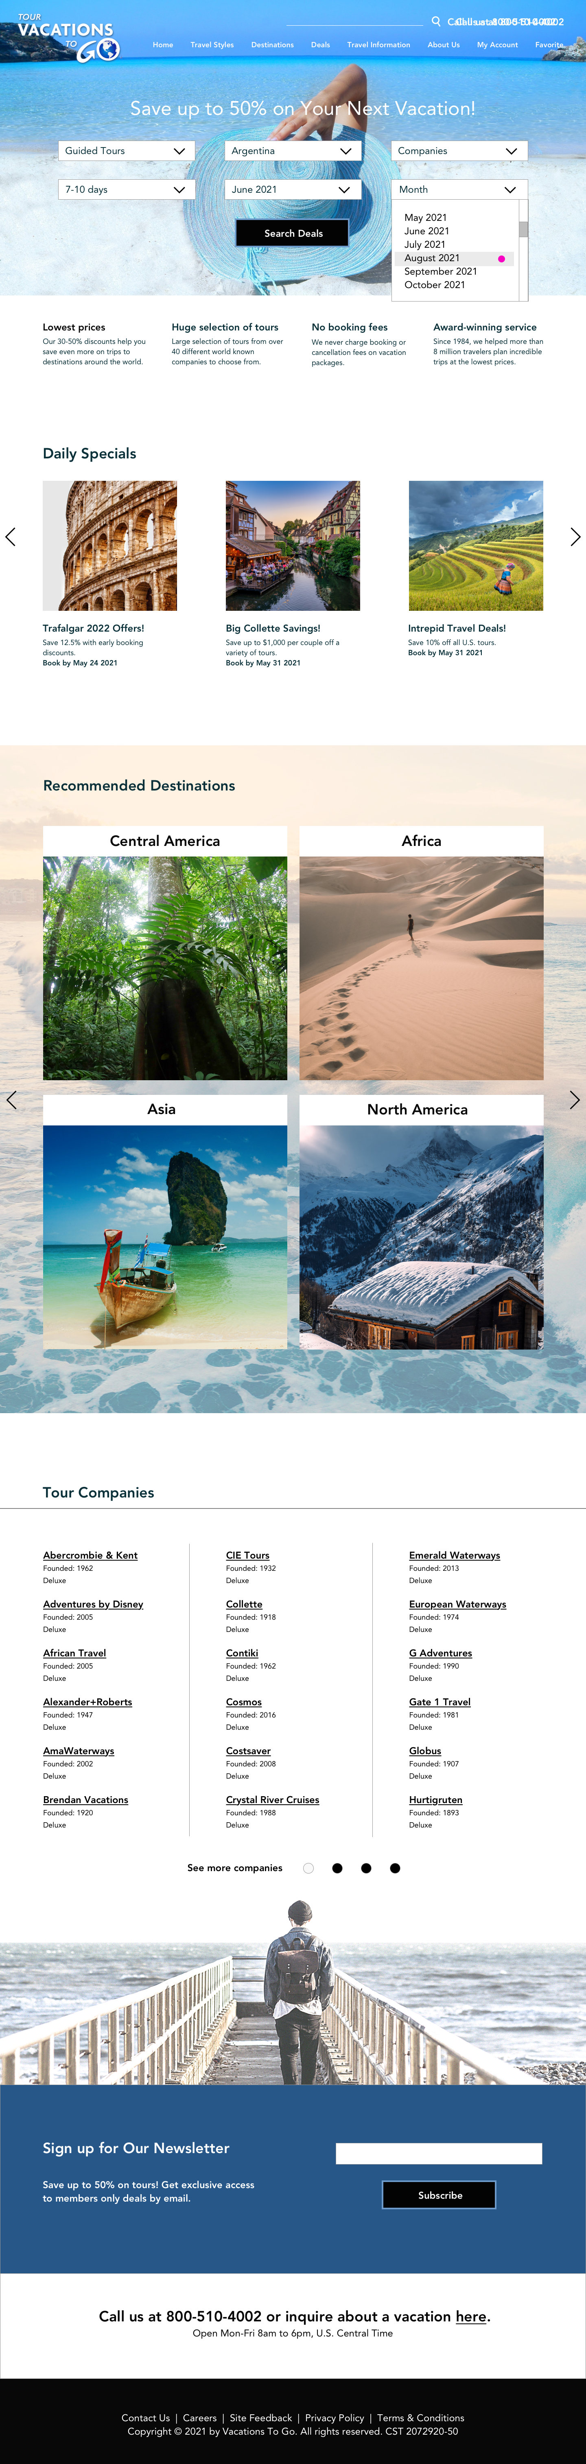Open the Travel Styles menu
586x2464 pixels.
[212, 45]
